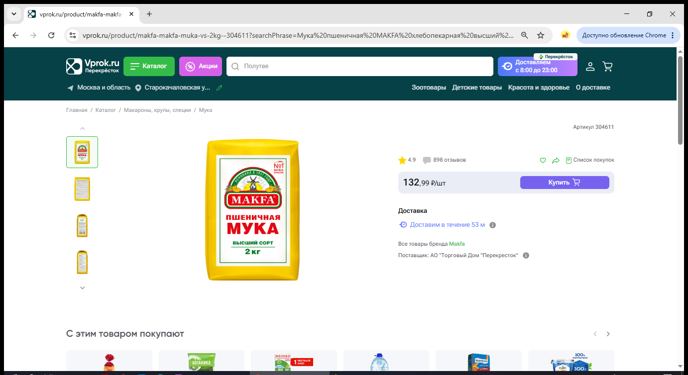Go to Макароны, крупы, специи breadcrumb

(x=157, y=110)
